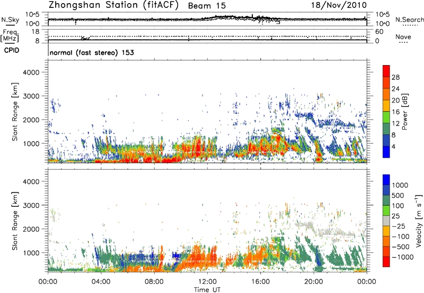
Task: Click the 'Freq. [MHz]' axis label
Action: [10, 35]
